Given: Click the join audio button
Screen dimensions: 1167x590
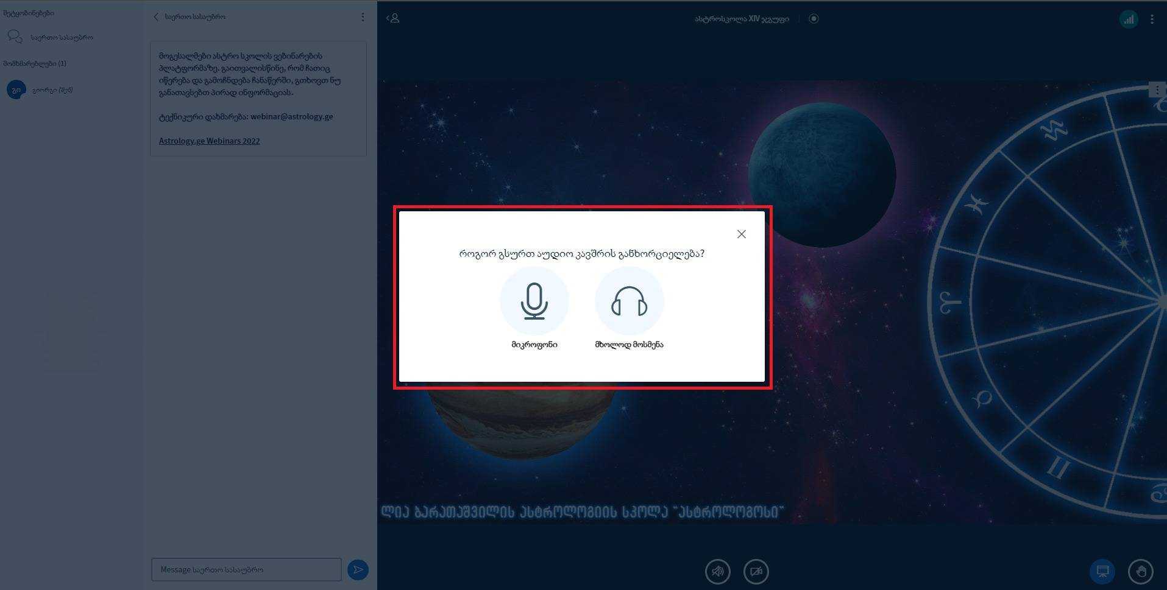Looking at the screenshot, I should click(718, 571).
